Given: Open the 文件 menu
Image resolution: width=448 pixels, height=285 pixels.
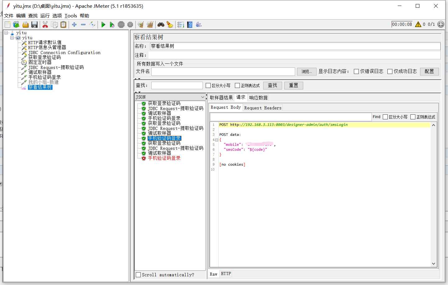Looking at the screenshot, I should (x=9, y=16).
